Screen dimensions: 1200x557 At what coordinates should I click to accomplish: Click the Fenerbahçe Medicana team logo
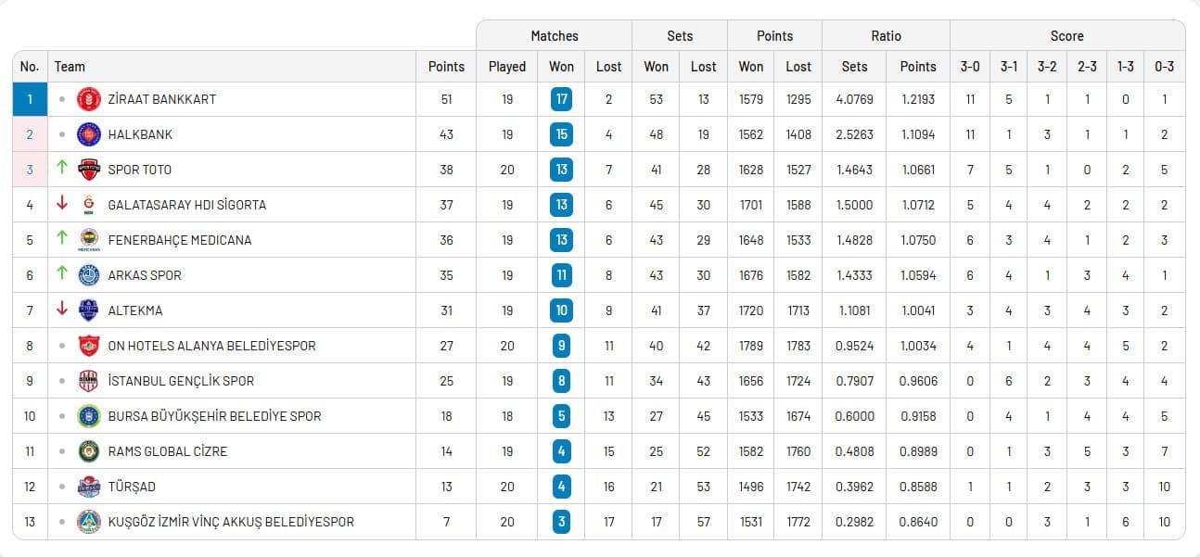89,240
